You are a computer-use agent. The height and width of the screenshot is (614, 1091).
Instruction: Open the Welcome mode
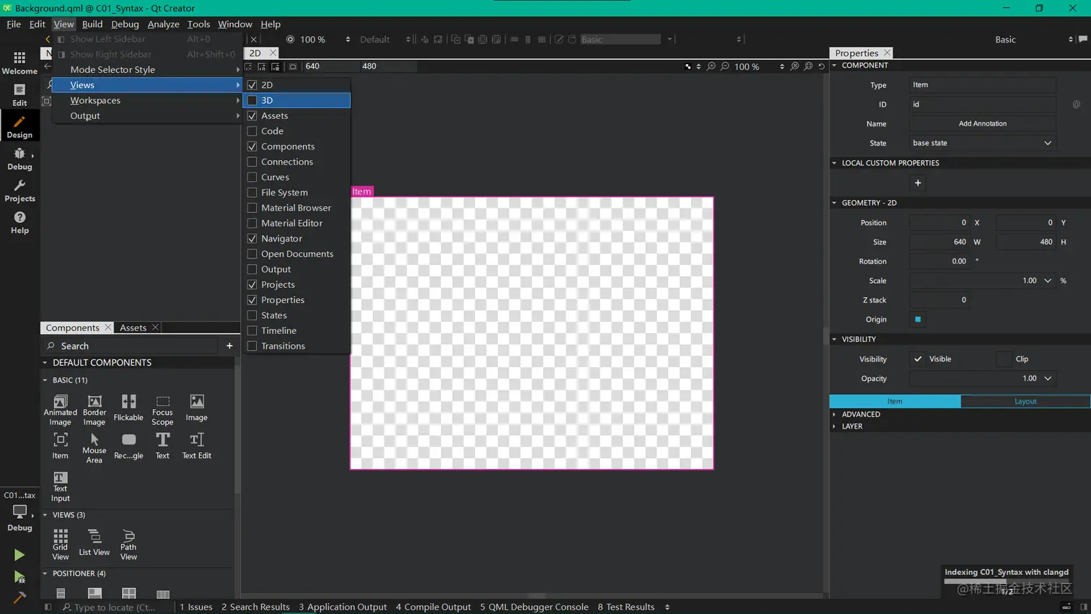click(19, 63)
